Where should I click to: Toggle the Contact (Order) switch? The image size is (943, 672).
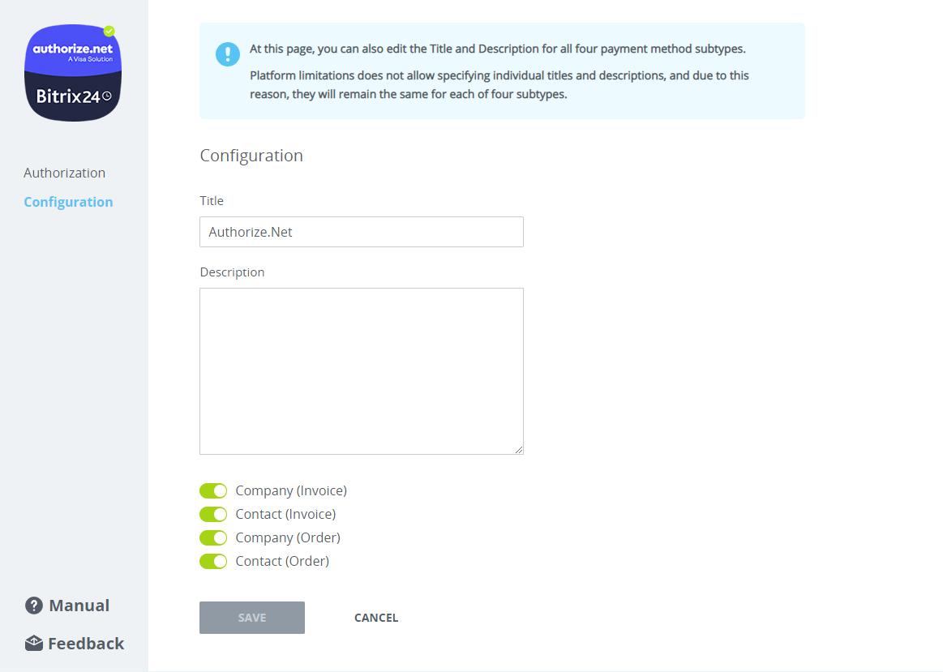213,561
